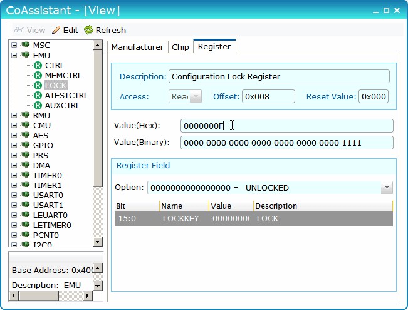Expand the MSC tree node
408x310 pixels.
(x=14, y=46)
